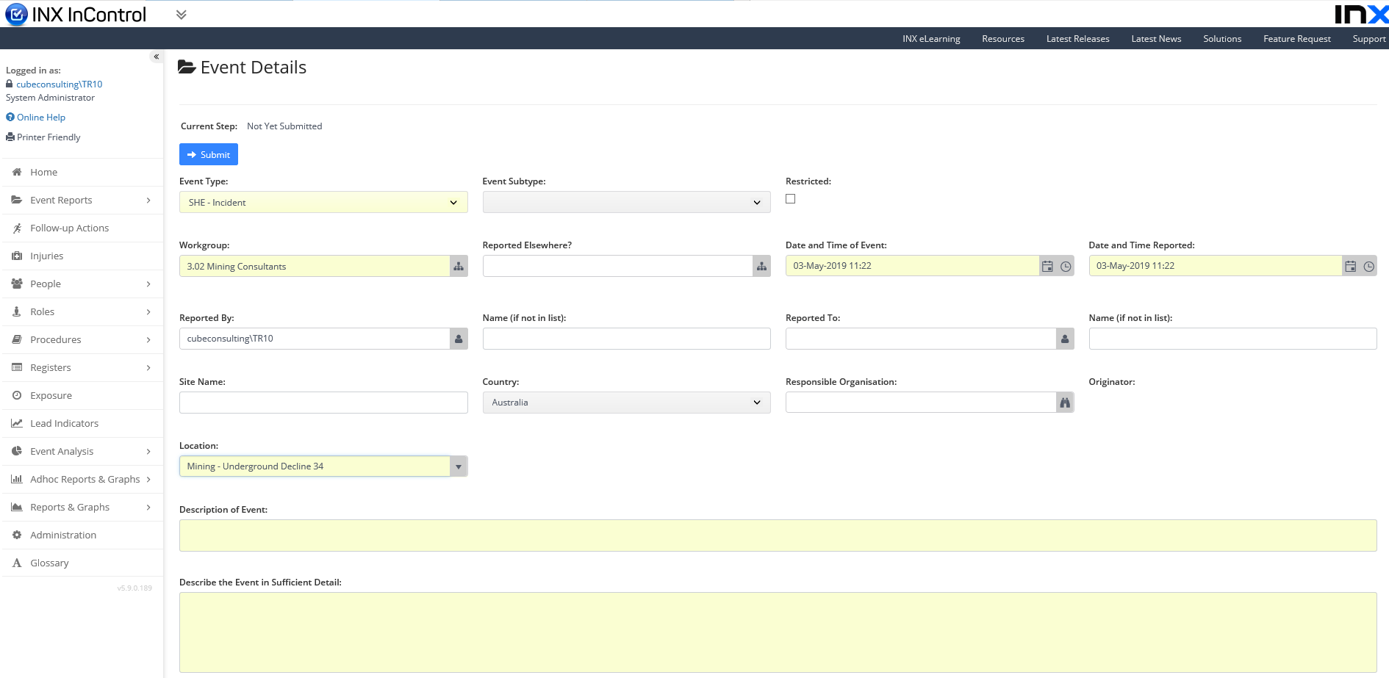Open the Latest Releases menu item

pos(1077,38)
